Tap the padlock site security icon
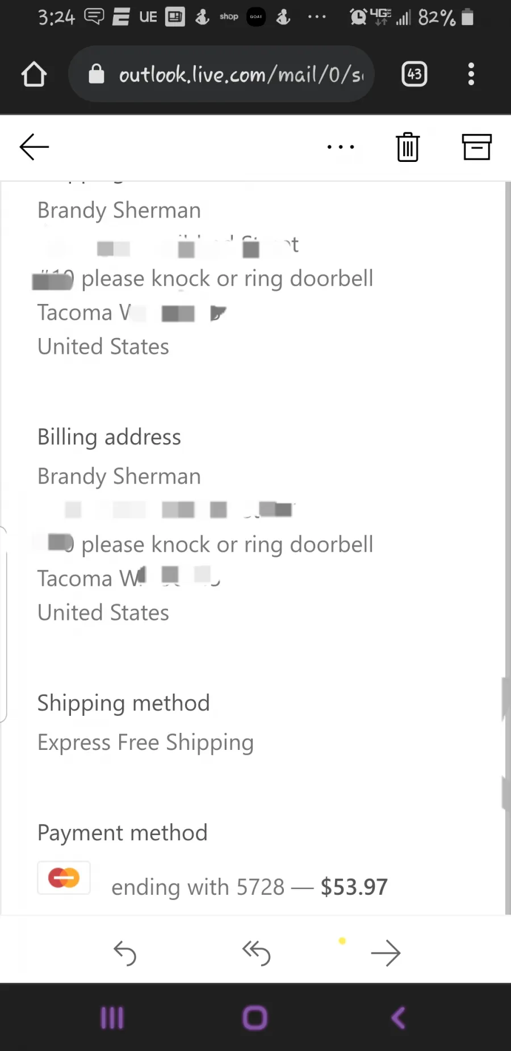This screenshot has height=1051, width=511. coord(97,74)
